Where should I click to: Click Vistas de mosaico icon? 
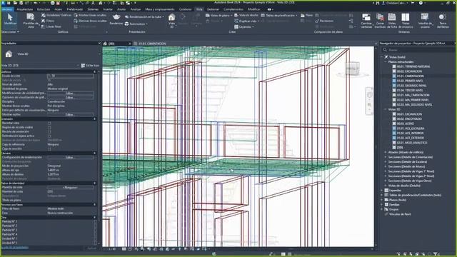point(406,21)
